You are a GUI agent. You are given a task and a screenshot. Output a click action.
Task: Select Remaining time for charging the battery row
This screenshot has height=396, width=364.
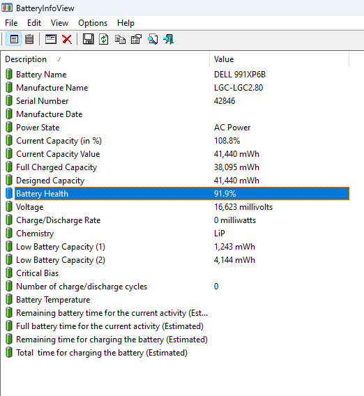click(x=177, y=340)
